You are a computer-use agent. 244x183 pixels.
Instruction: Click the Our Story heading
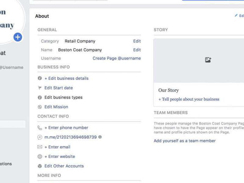click(x=169, y=90)
